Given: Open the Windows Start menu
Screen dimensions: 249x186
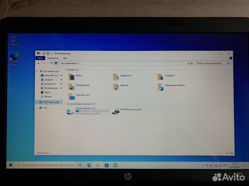Looking at the screenshot, I should point(11,165).
